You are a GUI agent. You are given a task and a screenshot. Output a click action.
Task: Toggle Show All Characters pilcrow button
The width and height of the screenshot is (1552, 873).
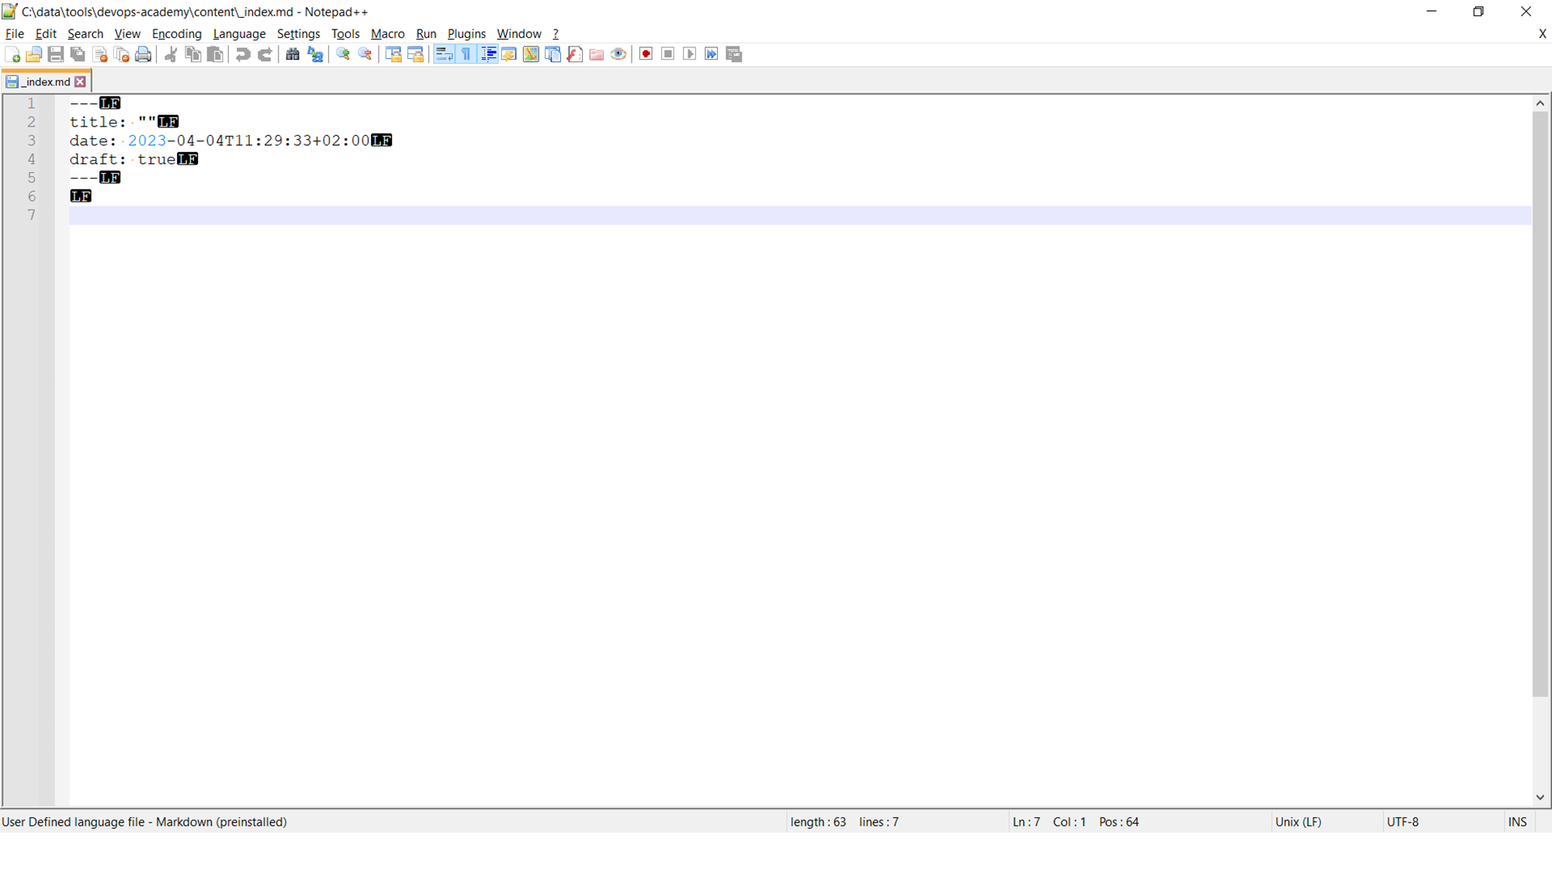(466, 54)
